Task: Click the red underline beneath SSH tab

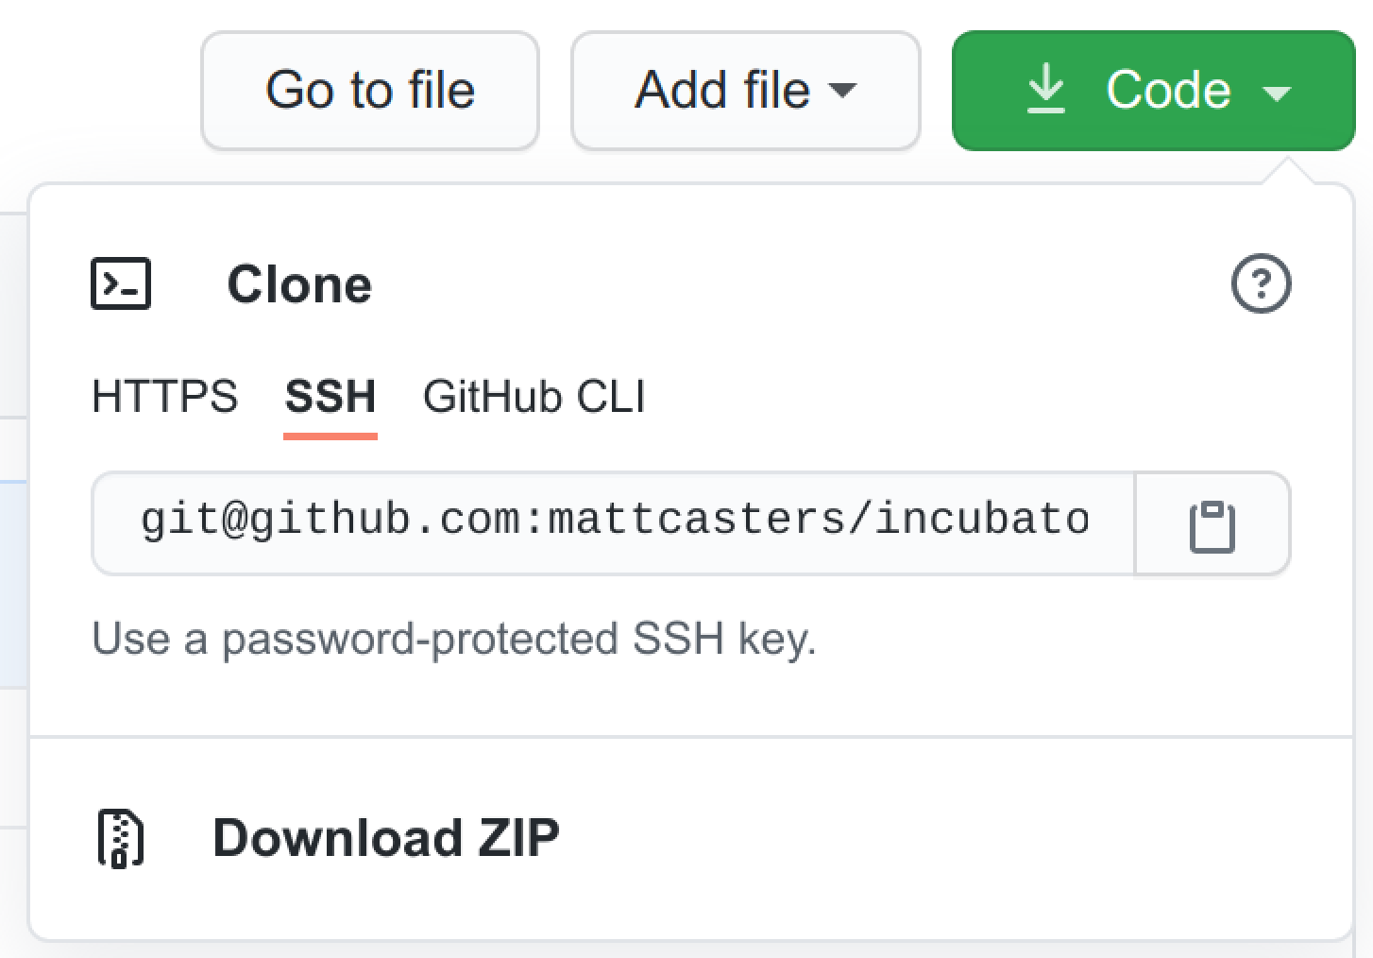Action: coord(331,436)
